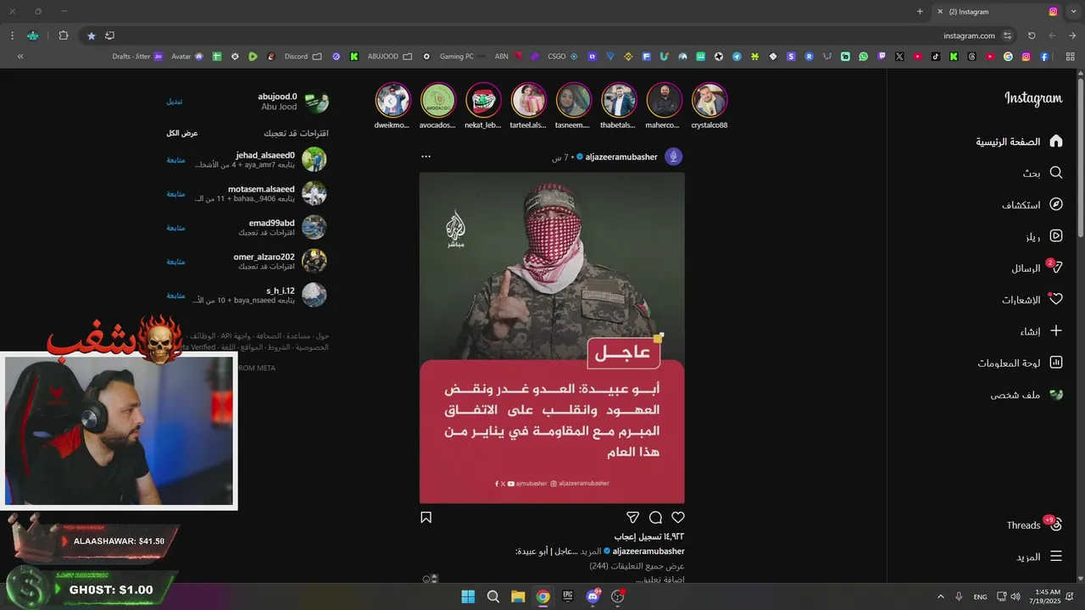Follow emad99abd

click(175, 227)
